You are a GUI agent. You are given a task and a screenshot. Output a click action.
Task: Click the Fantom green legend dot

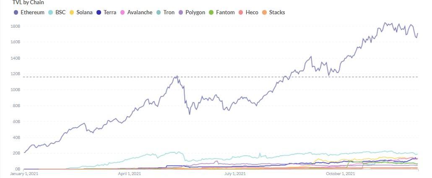(211, 13)
